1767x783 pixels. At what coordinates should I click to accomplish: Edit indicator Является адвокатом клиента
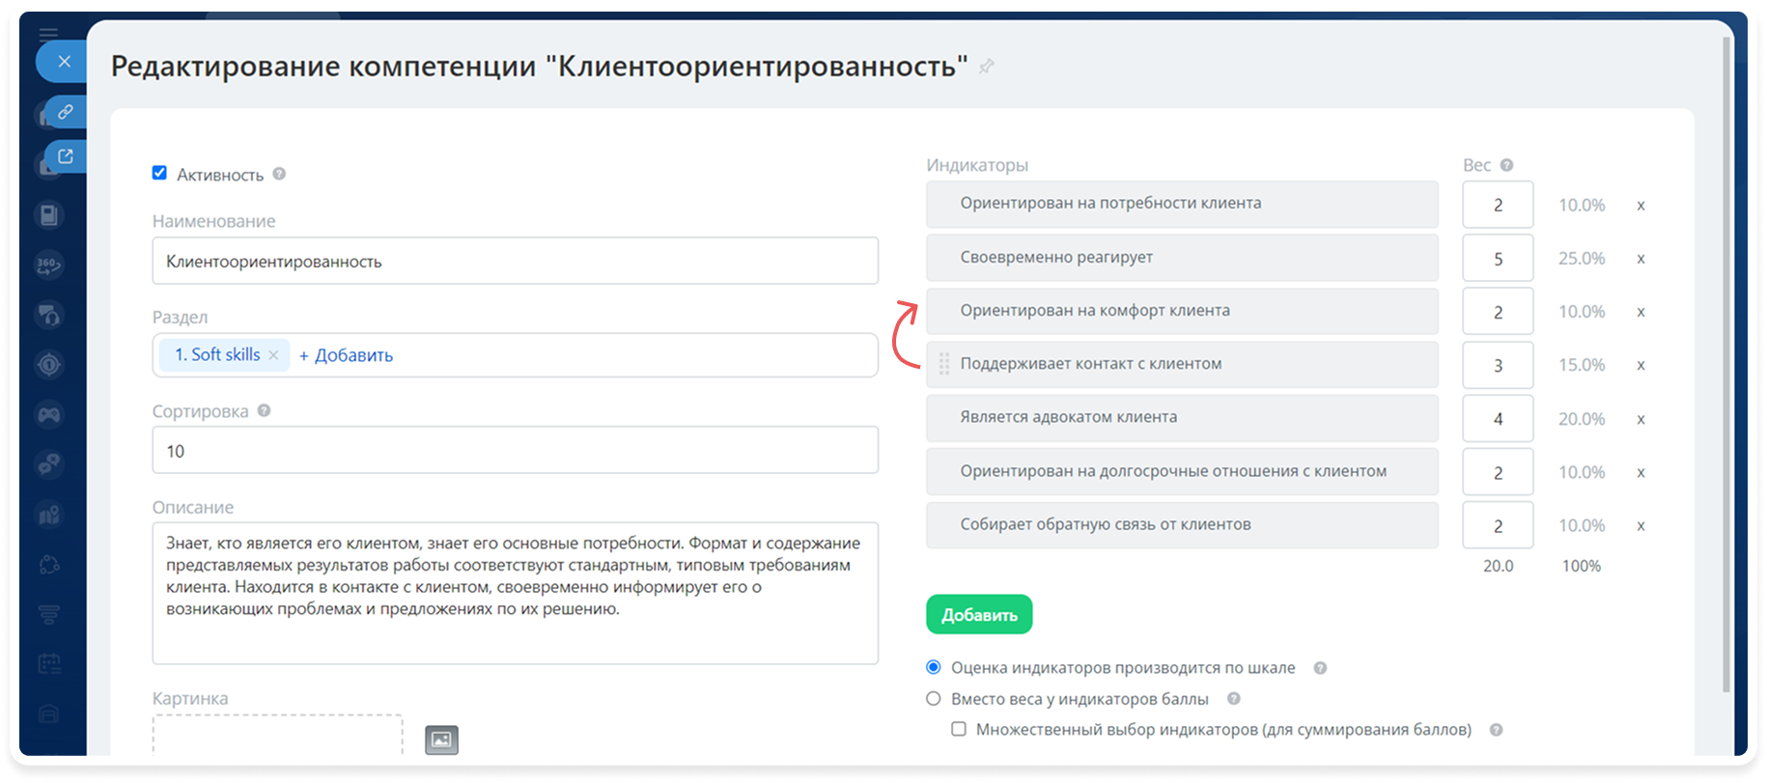coord(1182,418)
